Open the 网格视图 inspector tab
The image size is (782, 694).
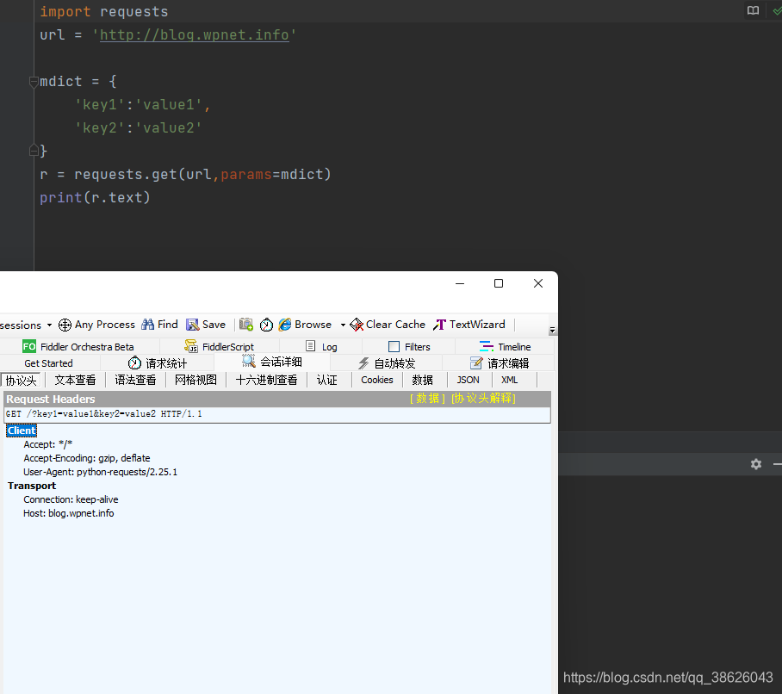coord(195,380)
